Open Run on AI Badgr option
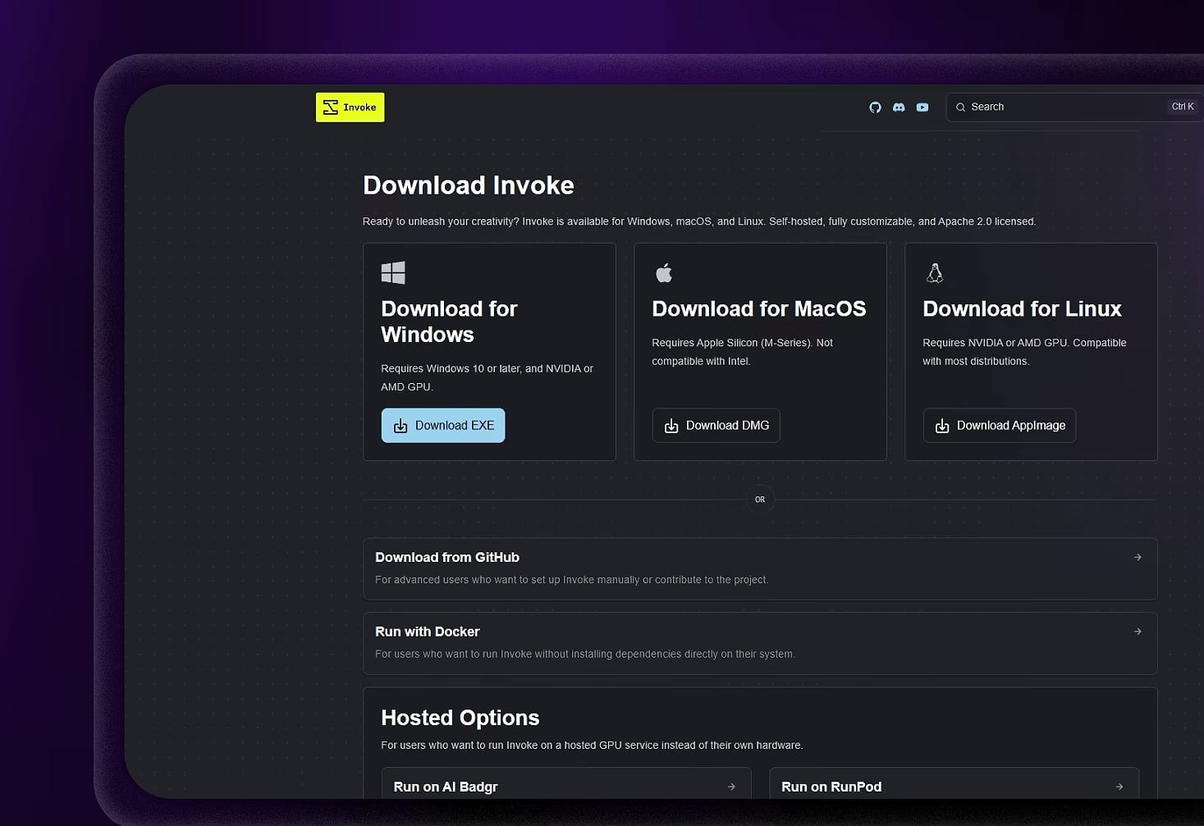The width and height of the screenshot is (1204, 826). (566, 783)
